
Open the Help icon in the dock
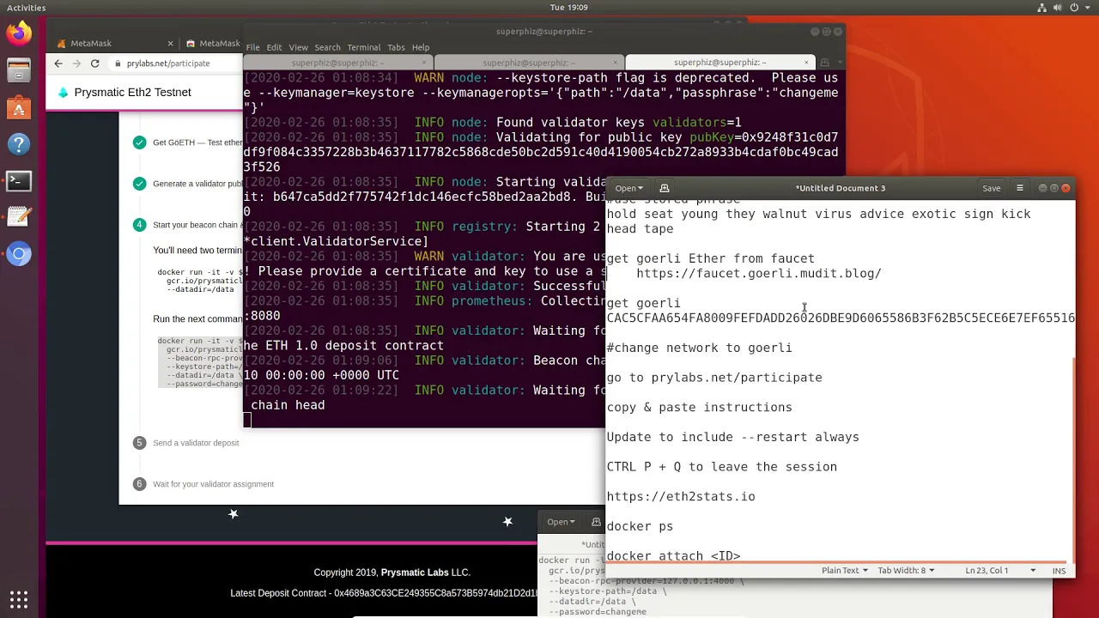click(19, 144)
